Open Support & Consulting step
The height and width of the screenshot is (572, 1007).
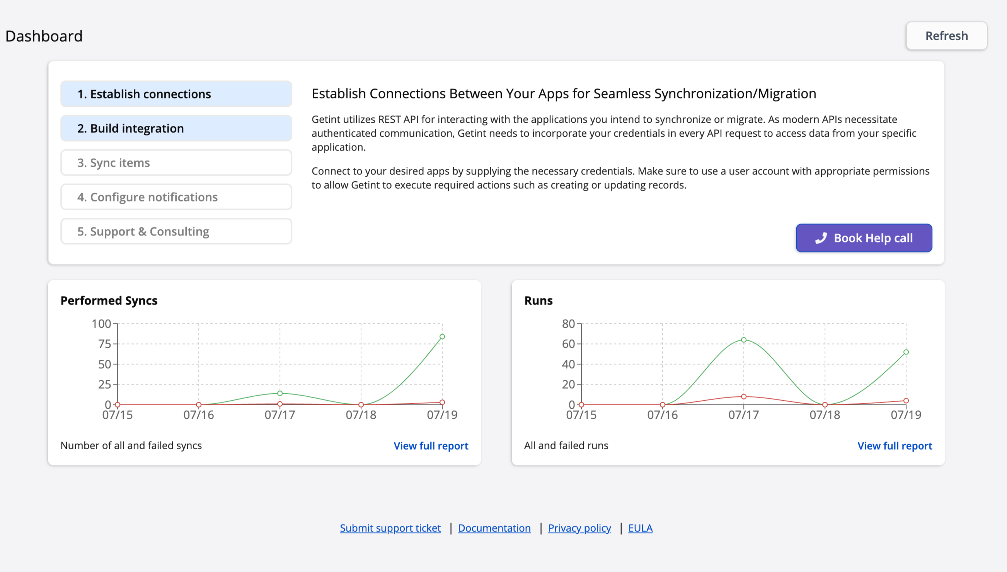176,232
